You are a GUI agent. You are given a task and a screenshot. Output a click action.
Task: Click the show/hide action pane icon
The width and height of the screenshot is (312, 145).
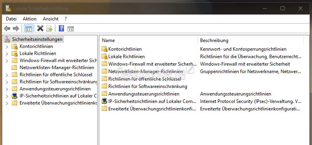click(x=71, y=29)
